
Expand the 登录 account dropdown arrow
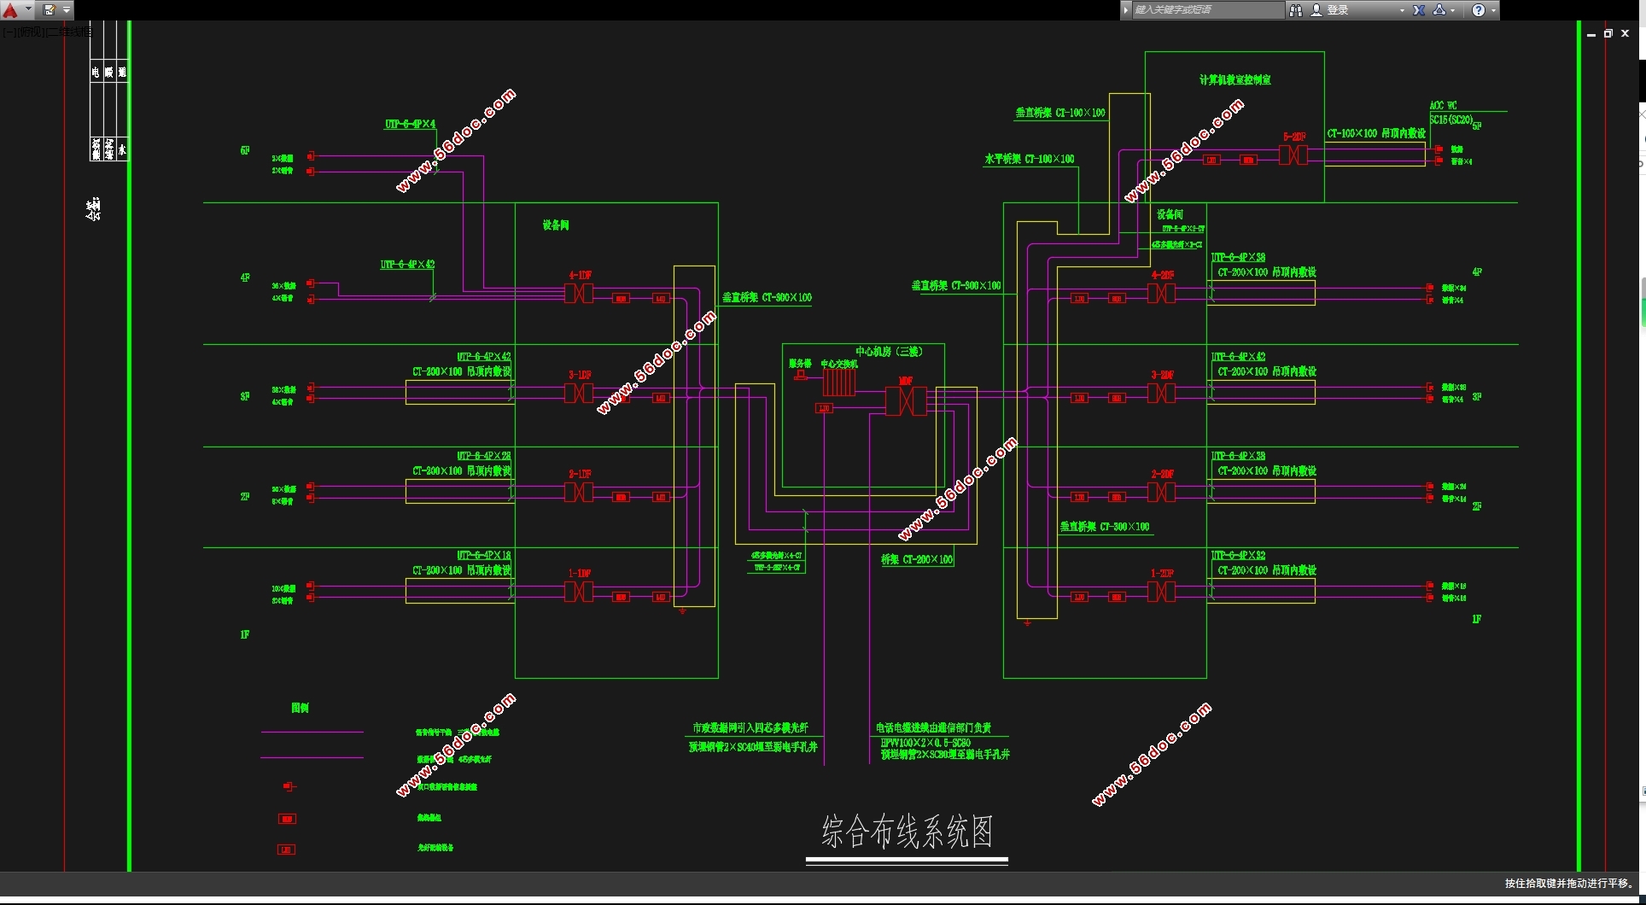pyautogui.click(x=1402, y=10)
